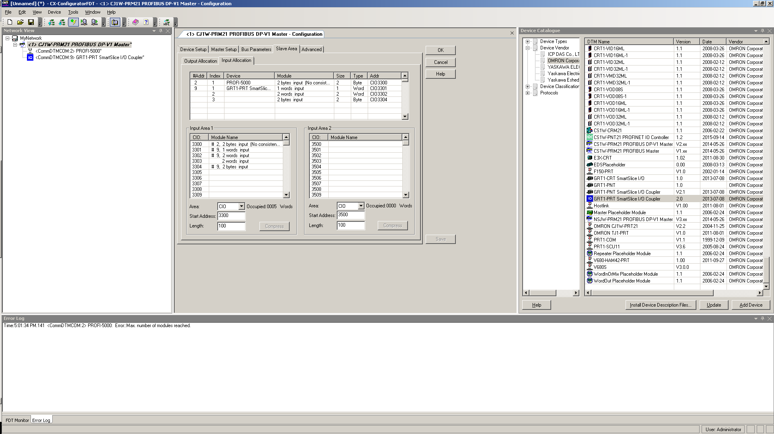Viewport: 774px width, 434px height.
Task: Collapse the MyNetwork tree node
Action: (7, 38)
